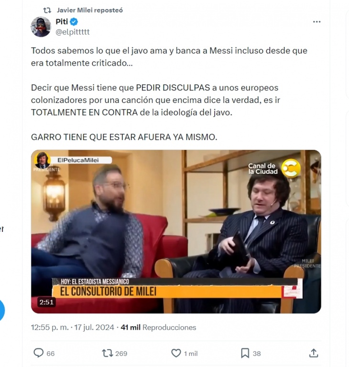The image size is (349, 367).
Task: Click the blue verified badge
Action: [x=74, y=22]
